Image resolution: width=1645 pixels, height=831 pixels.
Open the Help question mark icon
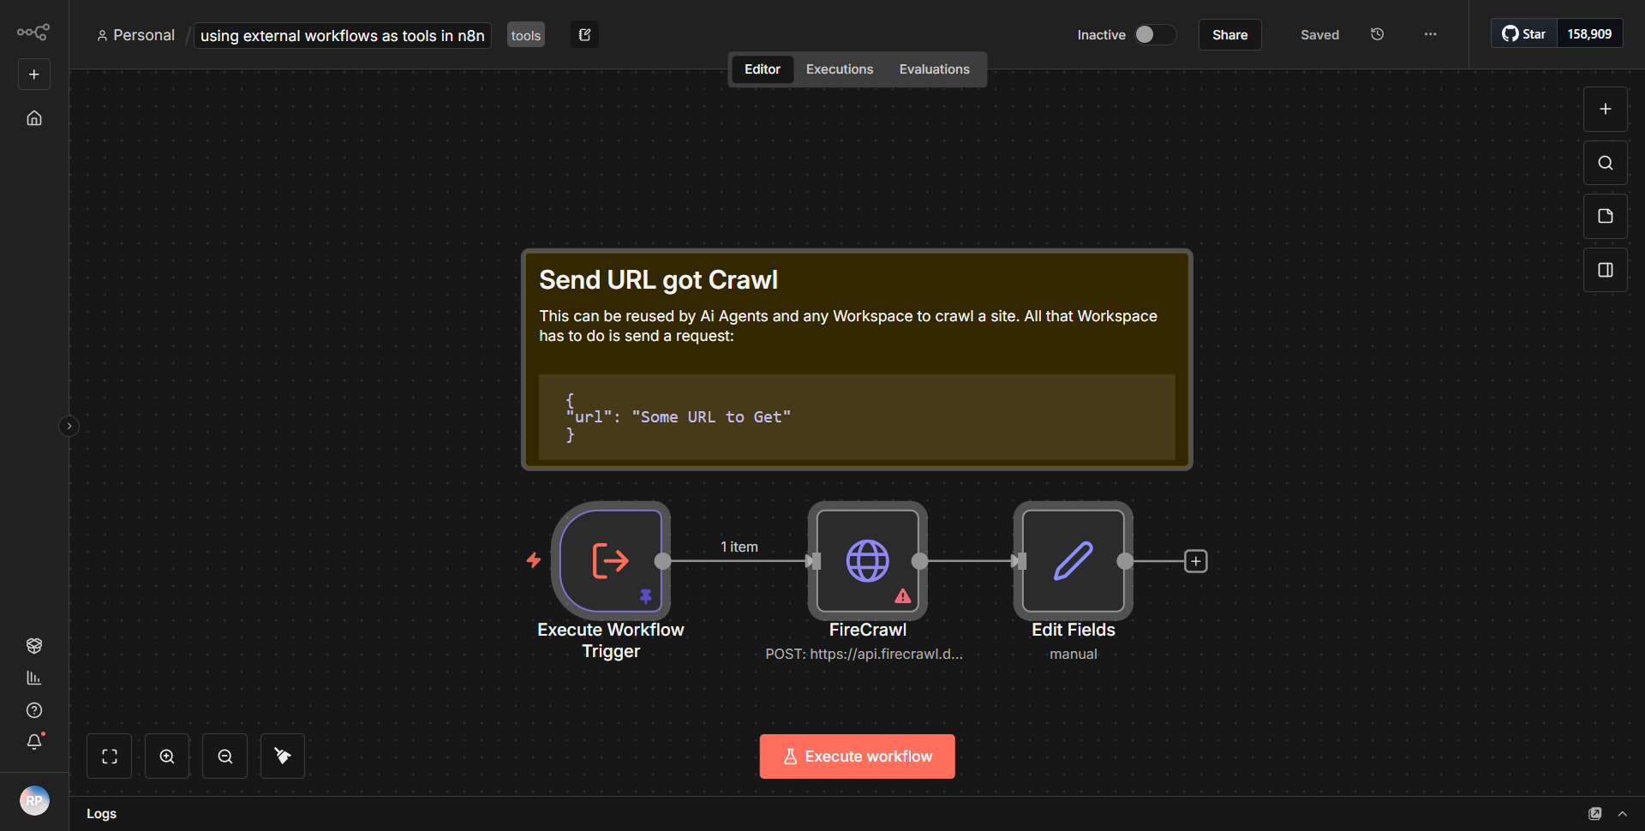[x=34, y=710]
